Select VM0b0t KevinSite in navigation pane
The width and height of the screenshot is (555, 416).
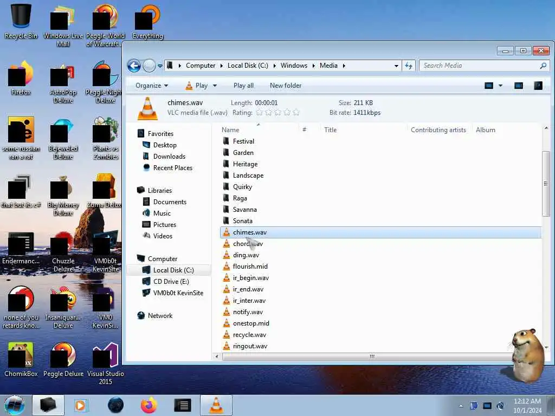[178, 293]
